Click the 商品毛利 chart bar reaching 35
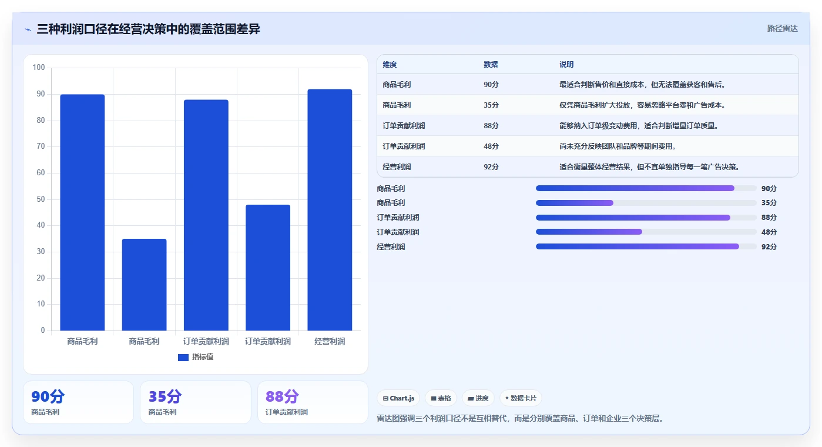Viewport: 822px width, 447px height. click(144, 285)
